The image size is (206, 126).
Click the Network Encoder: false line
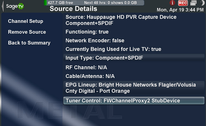pos(95,41)
